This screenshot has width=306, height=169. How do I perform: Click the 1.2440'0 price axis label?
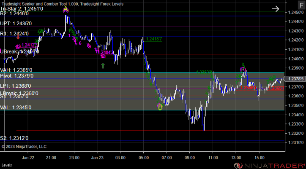(297, 21)
